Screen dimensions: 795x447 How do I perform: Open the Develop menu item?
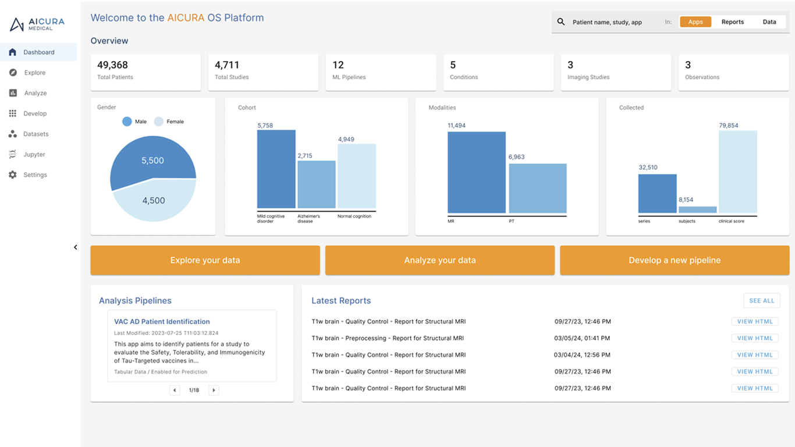coord(38,113)
